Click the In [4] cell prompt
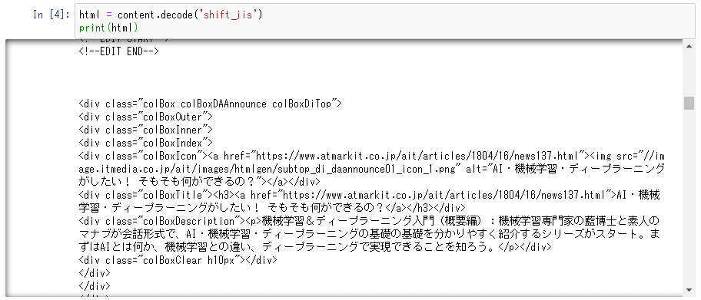The image size is (701, 300). pos(51,15)
